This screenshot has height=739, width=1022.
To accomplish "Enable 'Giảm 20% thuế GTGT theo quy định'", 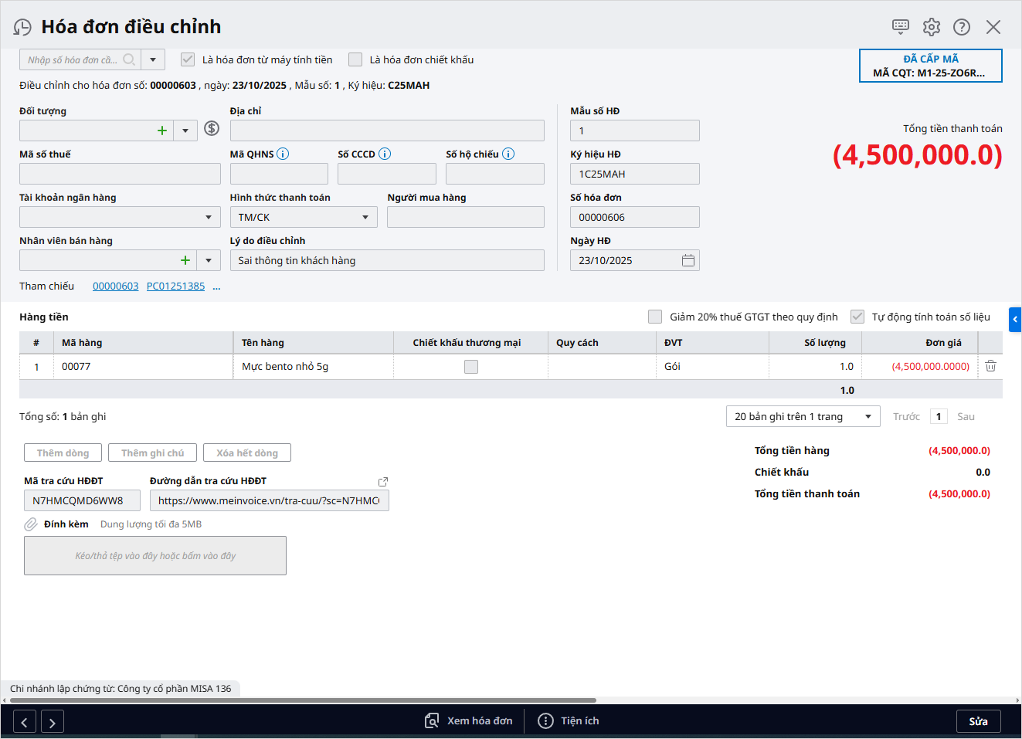I will click(655, 317).
